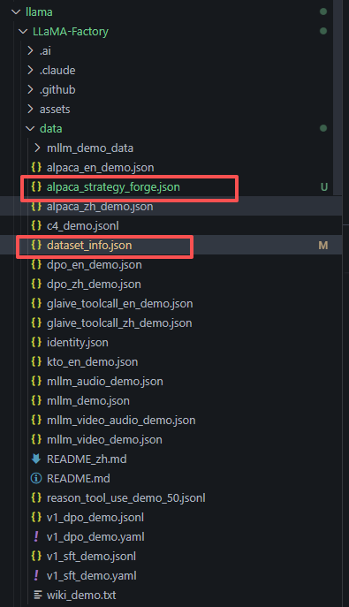Image resolution: width=349 pixels, height=607 pixels.
Task: Click JSON icon of mllm_audio_demo.json
Action: coord(36,382)
